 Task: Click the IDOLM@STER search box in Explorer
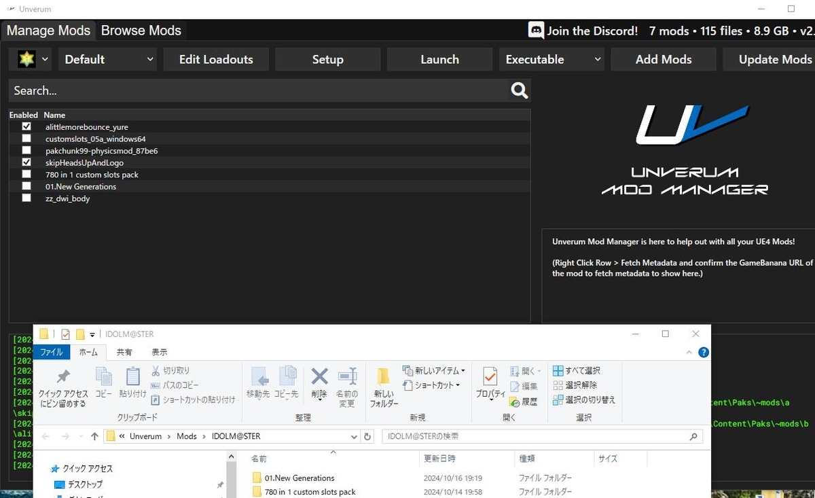pyautogui.click(x=542, y=436)
